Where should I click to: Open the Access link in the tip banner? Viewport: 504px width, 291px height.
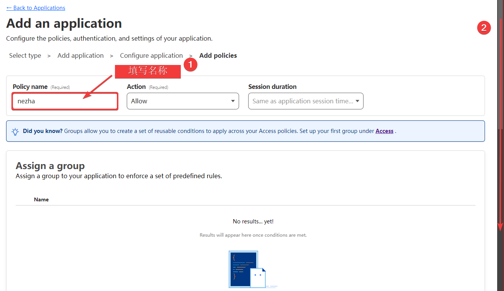click(384, 131)
